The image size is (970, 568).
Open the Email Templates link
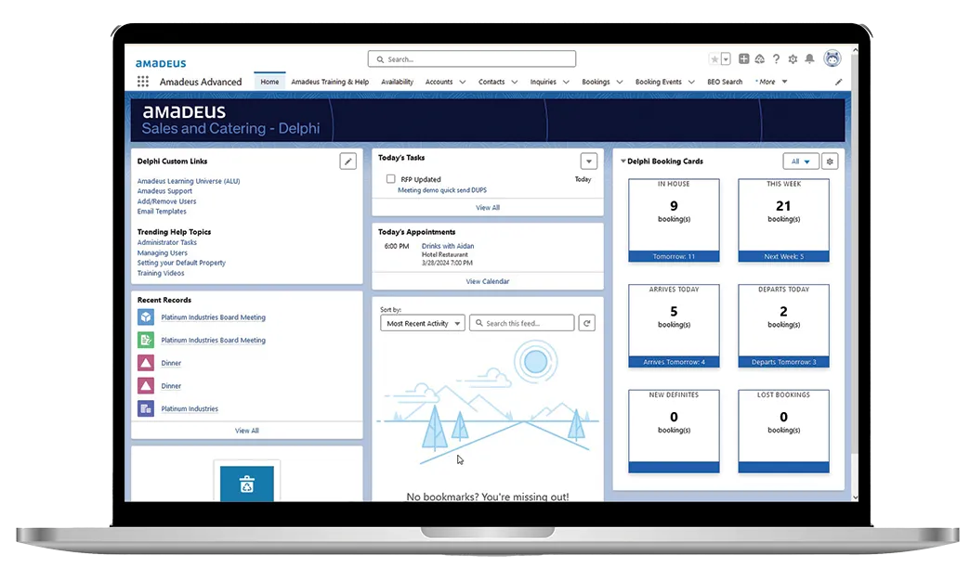(x=162, y=212)
